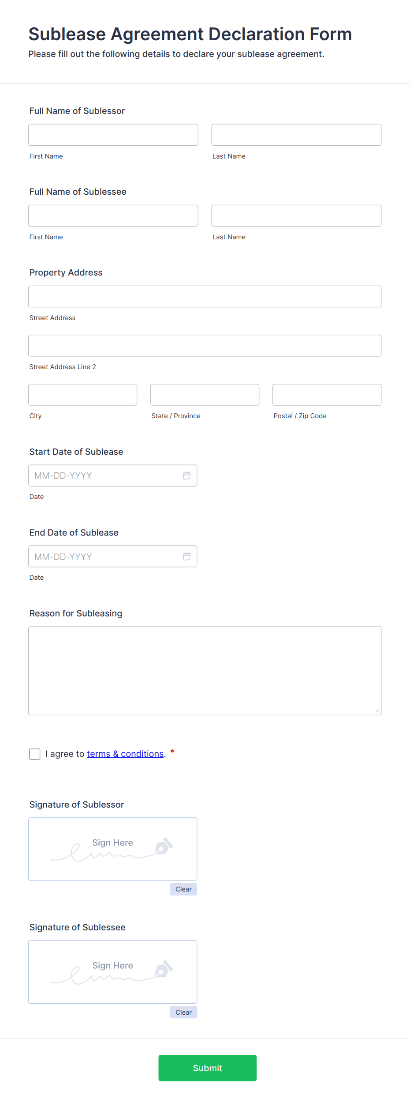The width and height of the screenshot is (410, 1103).
Task: Open the End Date calendar picker icon
Action: 187,556
